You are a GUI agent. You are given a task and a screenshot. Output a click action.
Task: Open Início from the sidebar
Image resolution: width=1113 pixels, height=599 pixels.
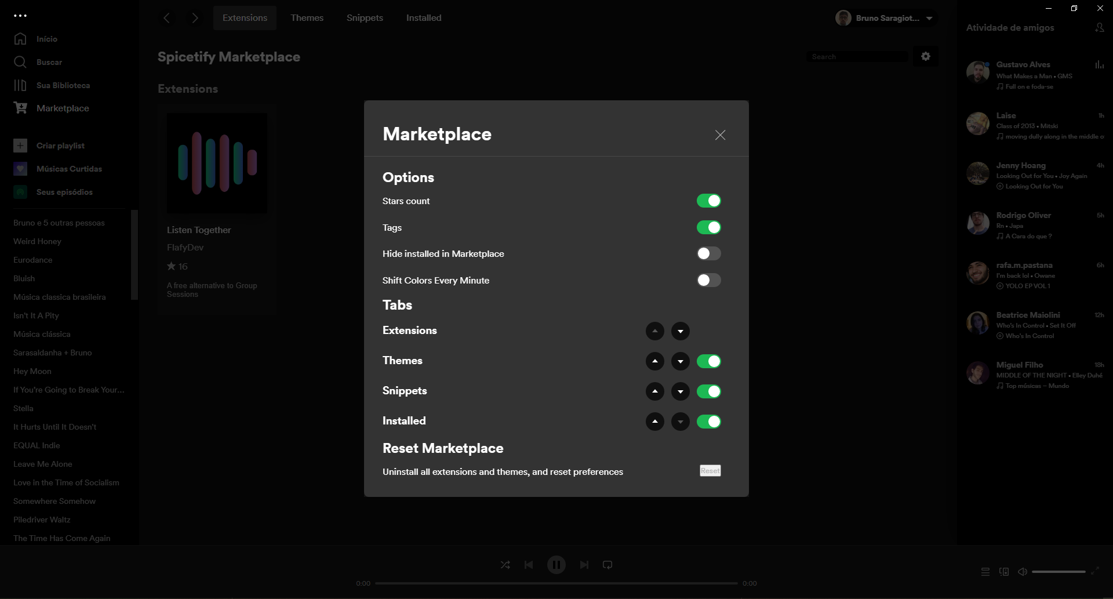[21, 39]
